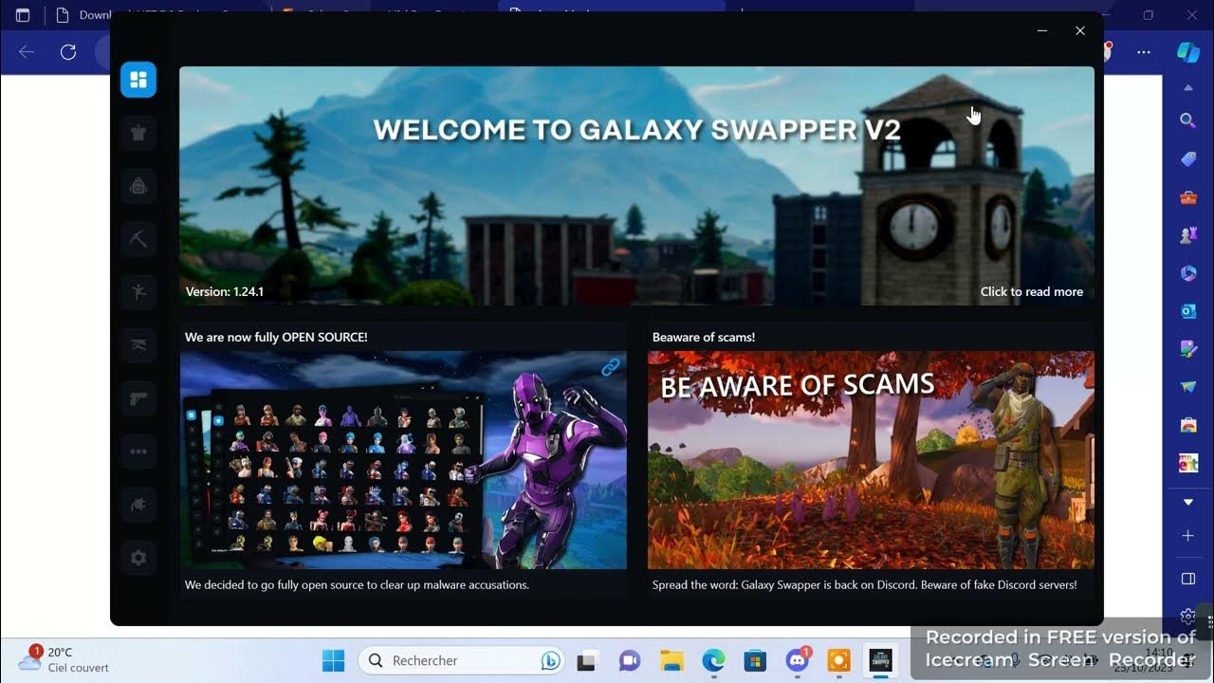Open the Plugins puzzle tab in sidebar

138,505
